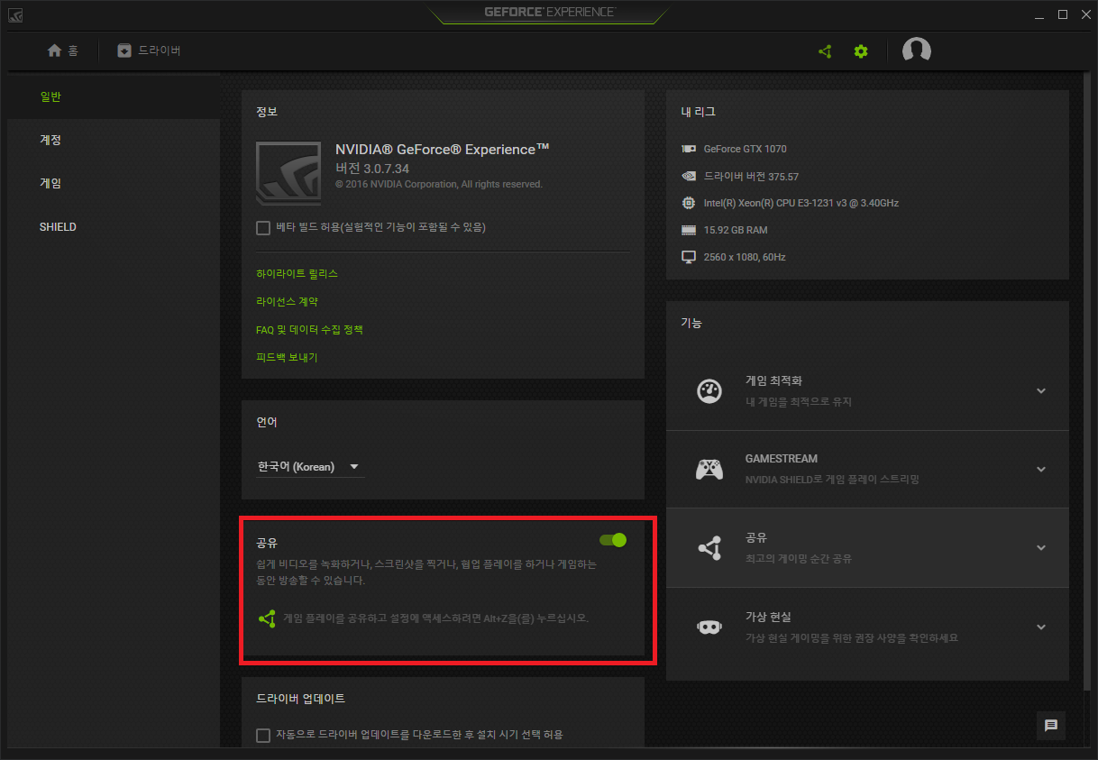Click the GPU card icon beside GTX 1070
The image size is (1098, 760).
coord(689,149)
